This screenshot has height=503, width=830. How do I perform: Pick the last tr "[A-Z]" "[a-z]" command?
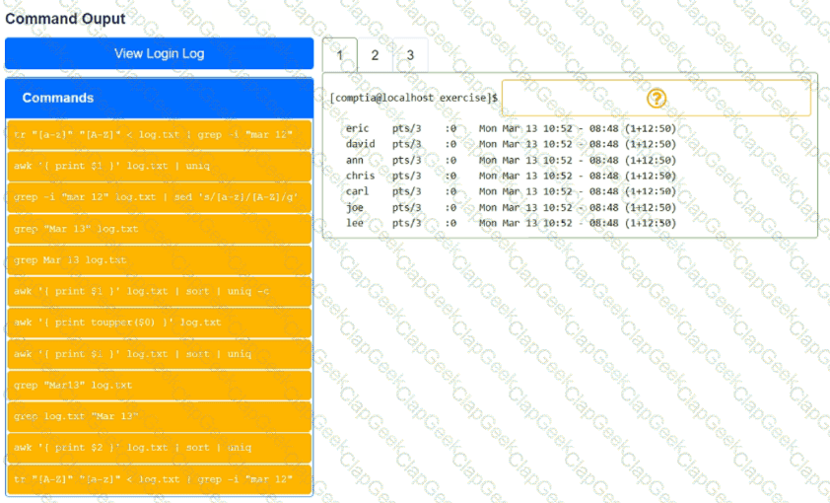tap(159, 479)
